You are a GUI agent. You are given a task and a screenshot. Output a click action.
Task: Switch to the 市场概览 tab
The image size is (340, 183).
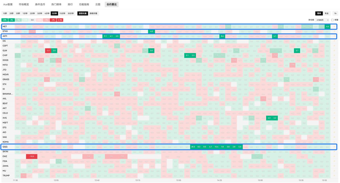[x=24, y=5]
